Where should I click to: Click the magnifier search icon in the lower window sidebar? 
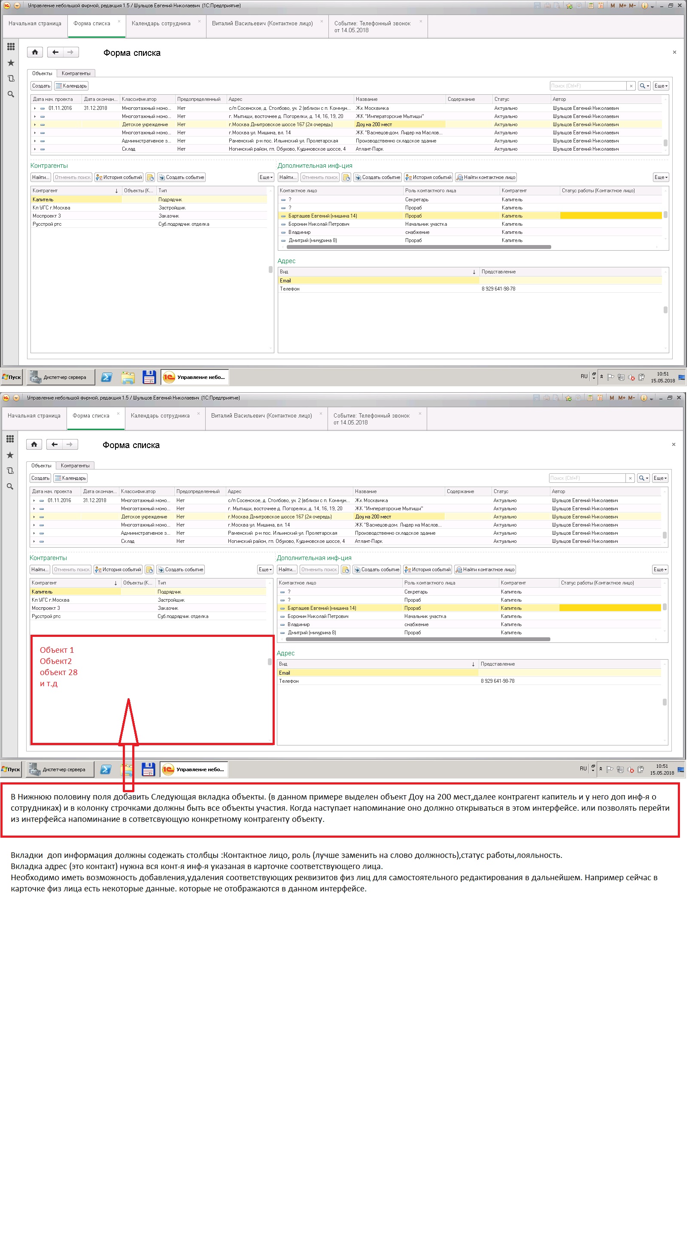click(x=10, y=486)
